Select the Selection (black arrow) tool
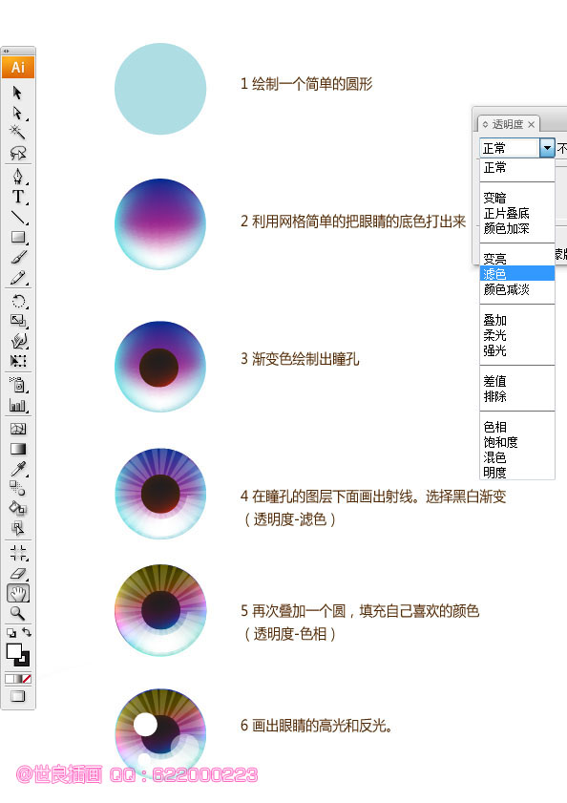Image resolution: width=567 pixels, height=803 pixels. pos(17,93)
